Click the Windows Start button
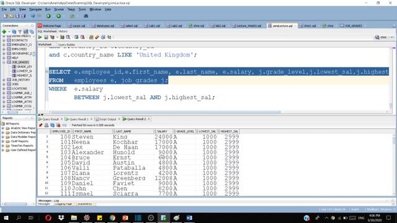This screenshot has width=397, height=223. click(6, 217)
